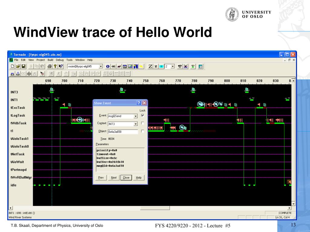The width and height of the screenshot is (310, 232).
Task: Open the Edit menu
Action: (23, 60)
